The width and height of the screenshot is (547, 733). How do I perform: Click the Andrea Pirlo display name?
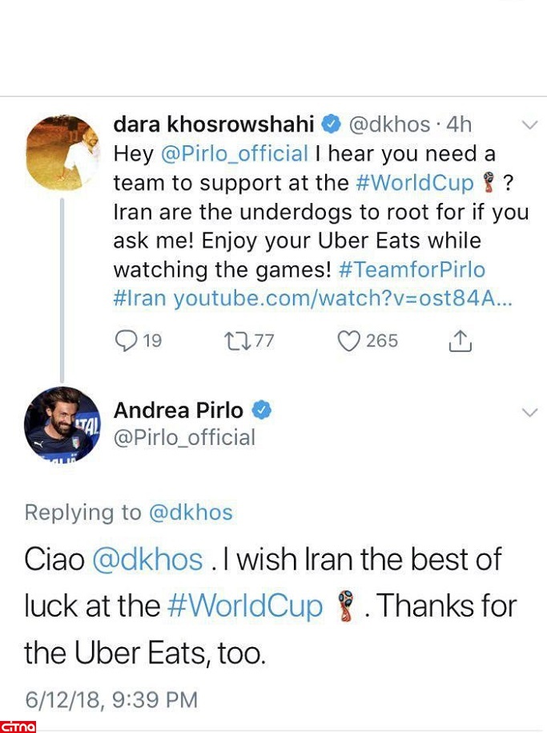[x=178, y=411]
